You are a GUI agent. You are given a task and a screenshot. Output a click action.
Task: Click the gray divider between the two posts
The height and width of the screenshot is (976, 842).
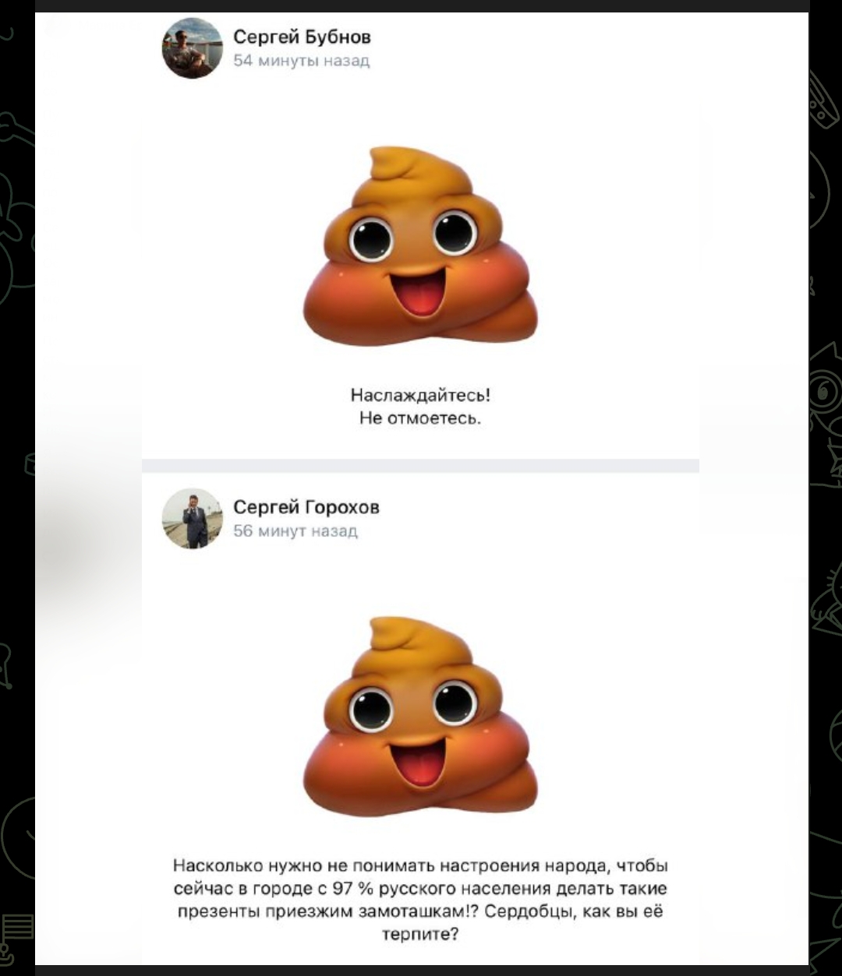tap(420, 466)
